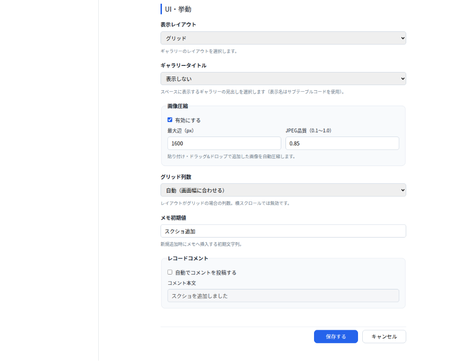This screenshot has height=361, width=468.
Task: Click the コメント本文 field
Action: tap(283, 296)
